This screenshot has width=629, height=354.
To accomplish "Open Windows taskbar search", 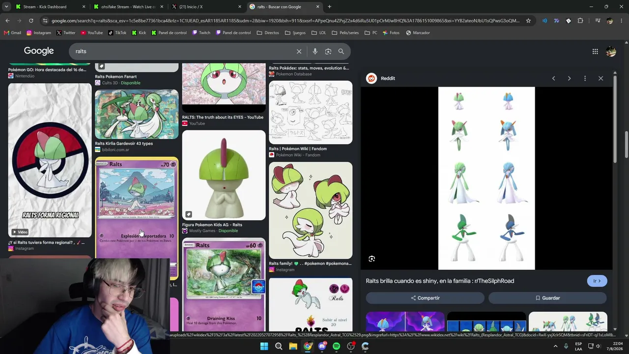I will (x=279, y=346).
